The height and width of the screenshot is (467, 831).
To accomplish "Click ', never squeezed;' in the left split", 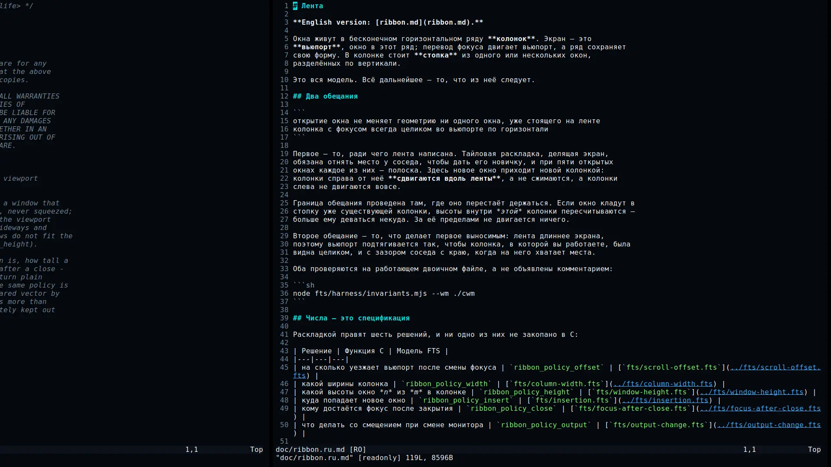I will point(36,211).
